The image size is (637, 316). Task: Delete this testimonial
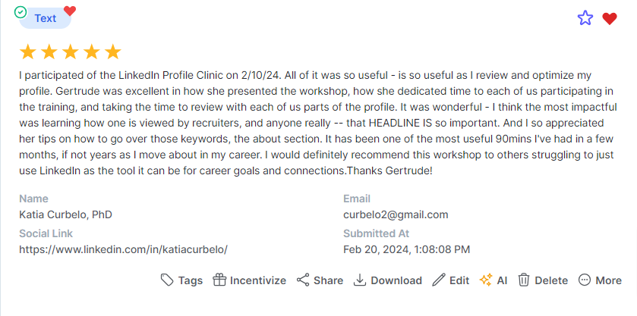point(542,280)
